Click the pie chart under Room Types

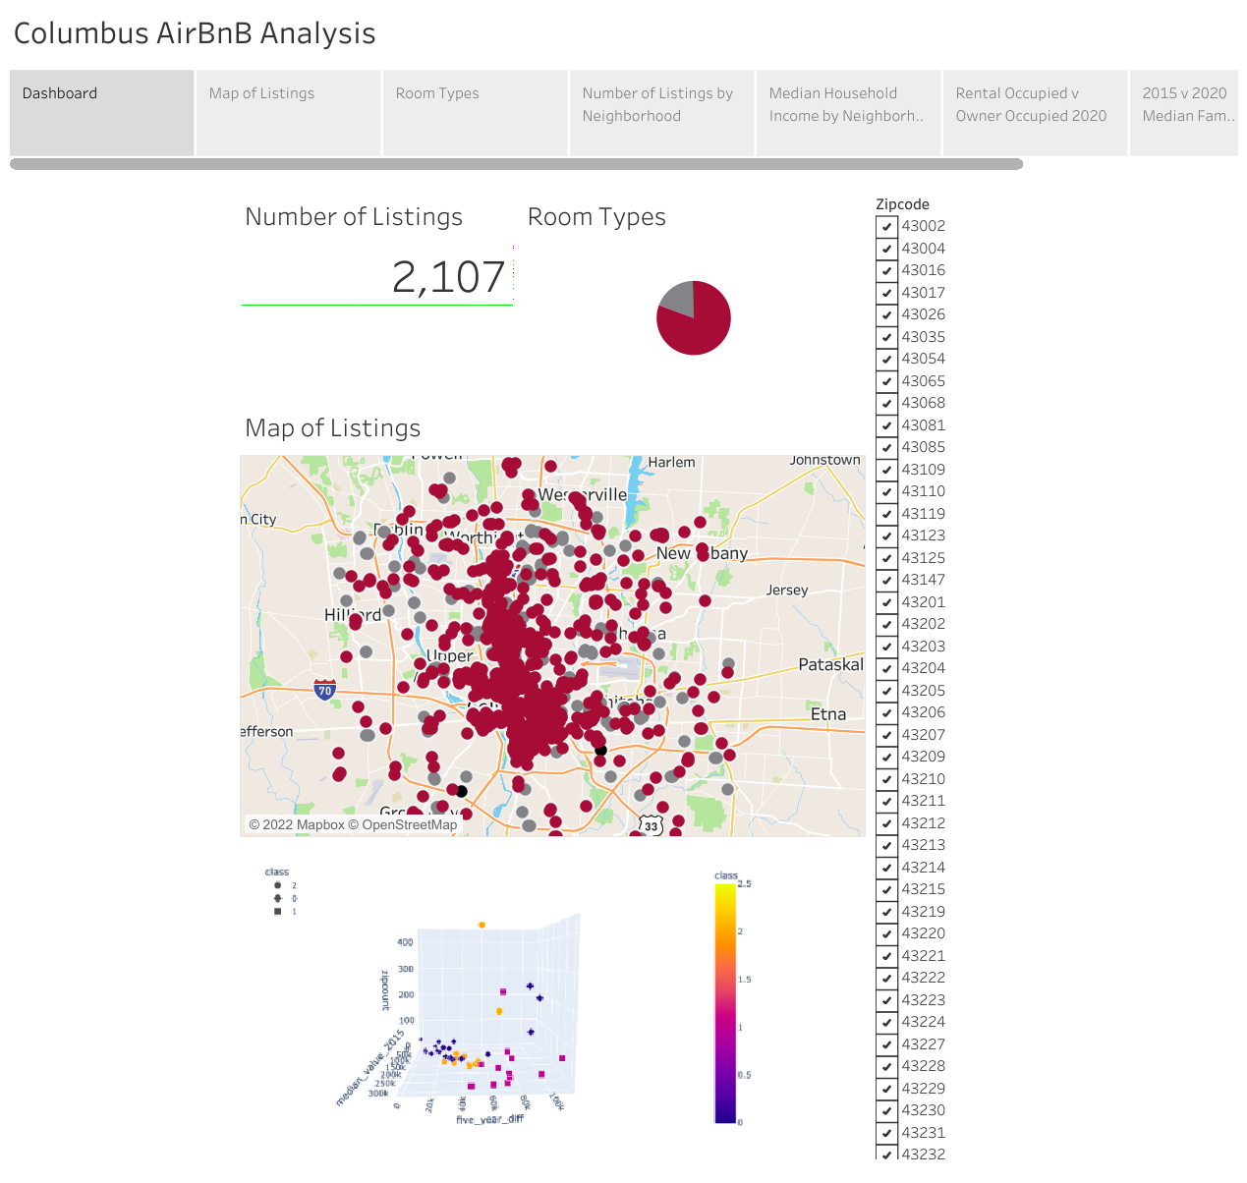pos(694,316)
